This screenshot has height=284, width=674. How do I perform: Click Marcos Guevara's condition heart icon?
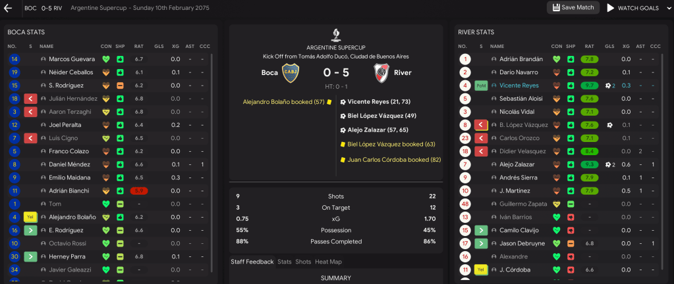[105, 59]
